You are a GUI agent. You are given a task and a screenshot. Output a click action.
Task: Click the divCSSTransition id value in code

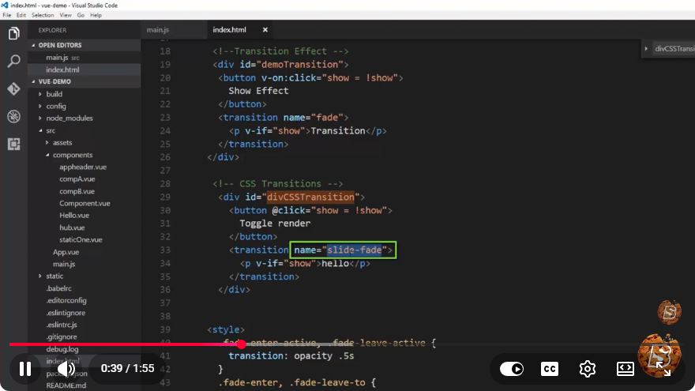[x=310, y=197]
